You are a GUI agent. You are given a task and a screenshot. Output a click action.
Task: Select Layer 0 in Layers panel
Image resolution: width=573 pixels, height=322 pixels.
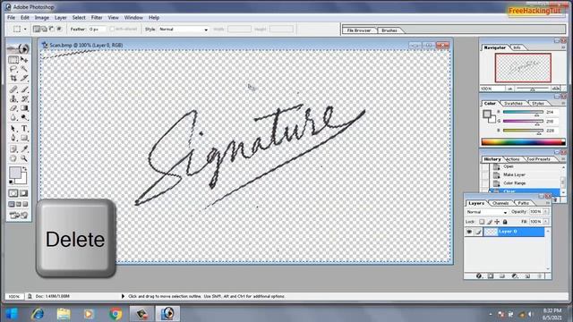click(x=515, y=232)
